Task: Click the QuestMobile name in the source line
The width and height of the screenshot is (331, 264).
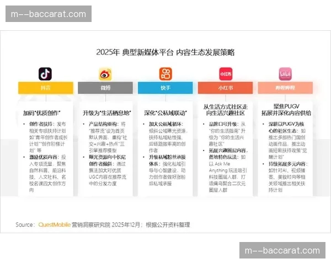Action: 54,224
